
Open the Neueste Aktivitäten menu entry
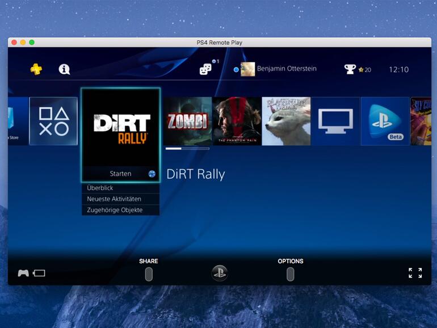[121, 199]
